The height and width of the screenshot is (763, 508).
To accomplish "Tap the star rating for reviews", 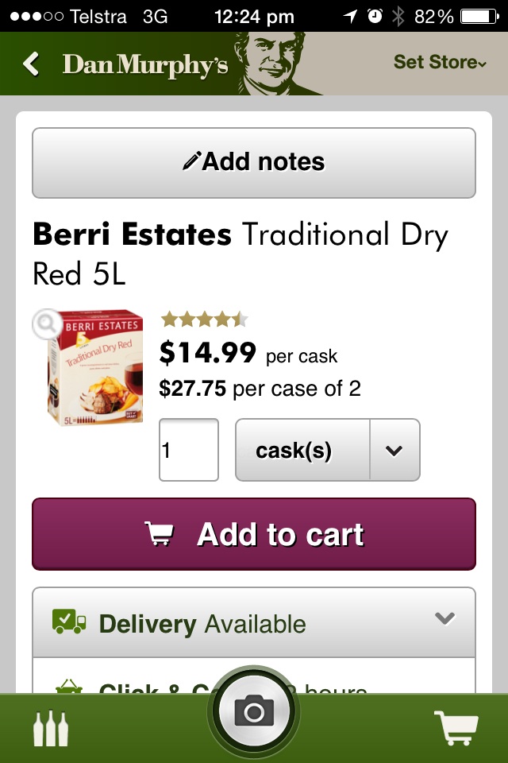I will click(205, 320).
